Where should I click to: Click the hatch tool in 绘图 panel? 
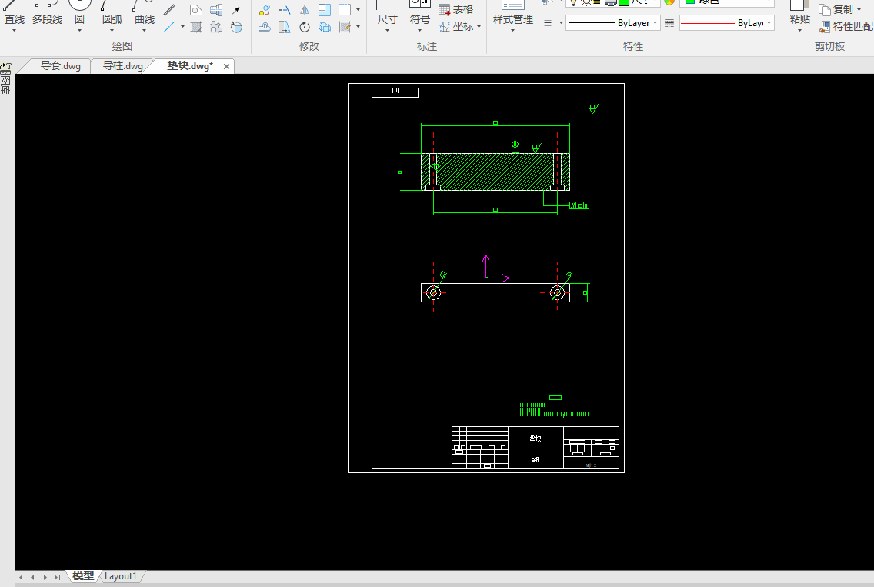(196, 28)
